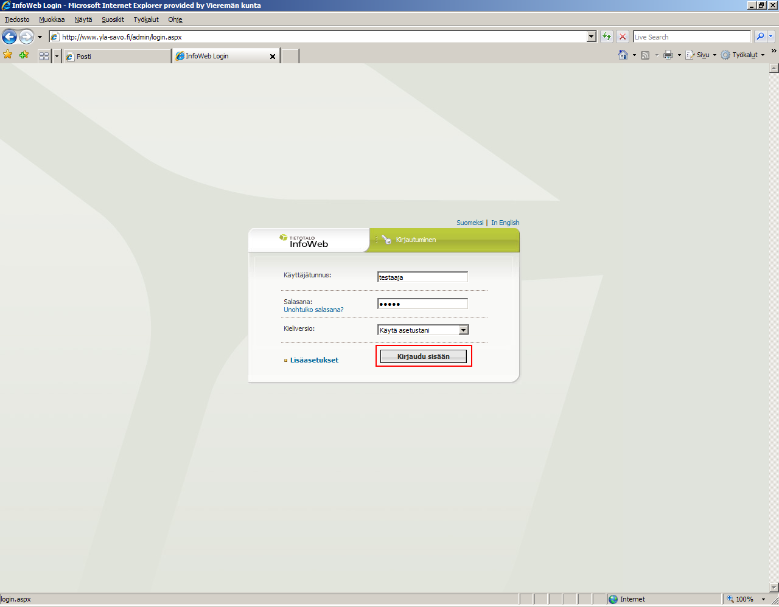779x607 pixels.
Task: Close the InfoWeb Login tab
Action: [x=273, y=57]
